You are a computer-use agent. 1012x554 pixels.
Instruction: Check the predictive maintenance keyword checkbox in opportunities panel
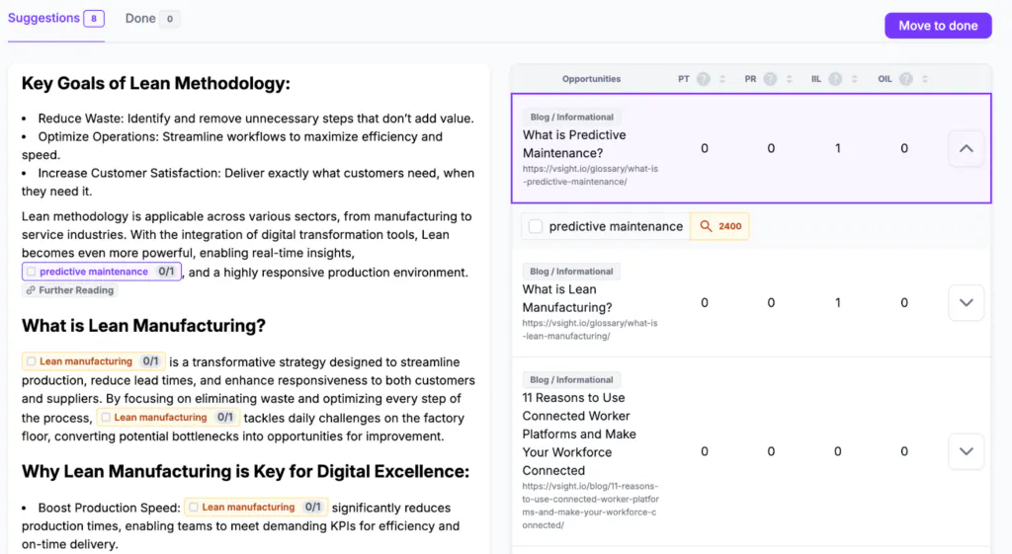tap(535, 226)
